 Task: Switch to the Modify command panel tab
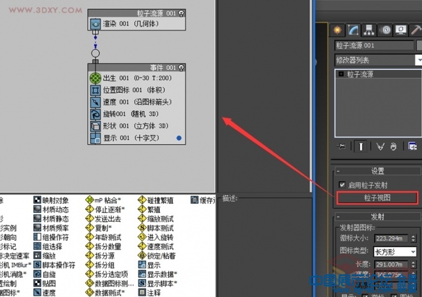(x=353, y=30)
